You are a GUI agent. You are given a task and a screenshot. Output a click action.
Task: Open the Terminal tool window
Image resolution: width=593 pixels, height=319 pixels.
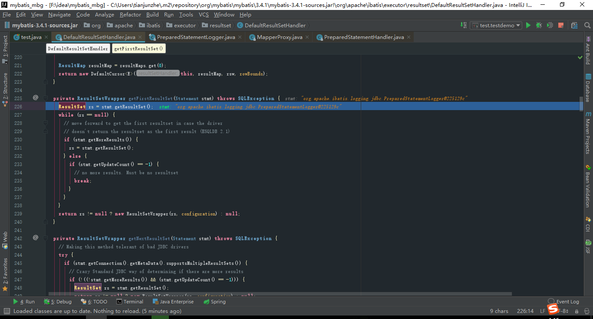(x=129, y=302)
